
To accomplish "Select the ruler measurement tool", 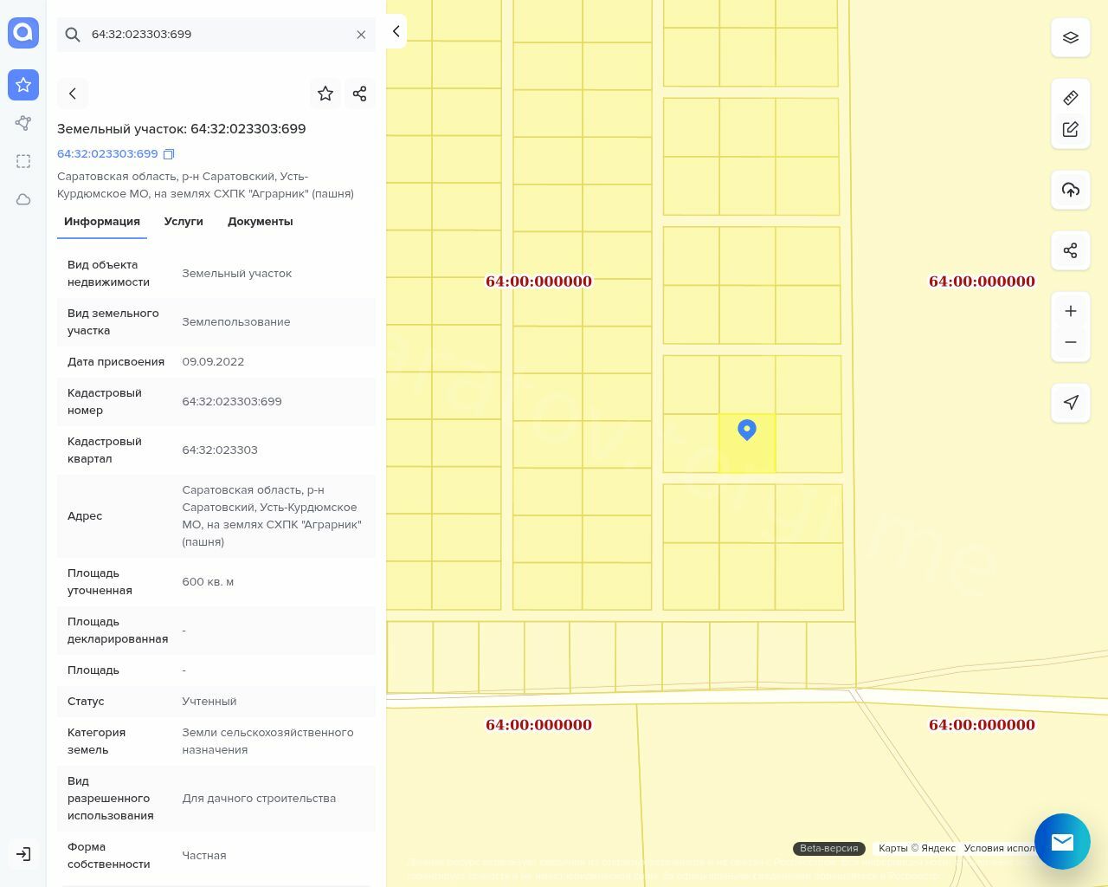I will click(1070, 98).
